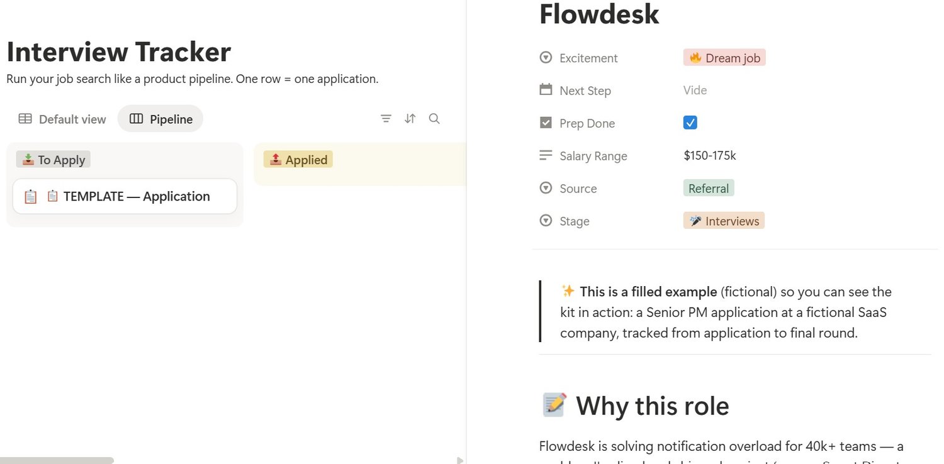This screenshot has height=464, width=944.
Task: Open the filter icon in Interview Tracker toolbar
Action: (x=386, y=118)
